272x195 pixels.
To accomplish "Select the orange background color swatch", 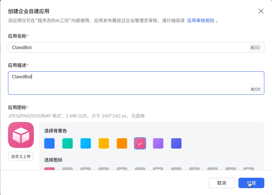I will pos(122,143).
